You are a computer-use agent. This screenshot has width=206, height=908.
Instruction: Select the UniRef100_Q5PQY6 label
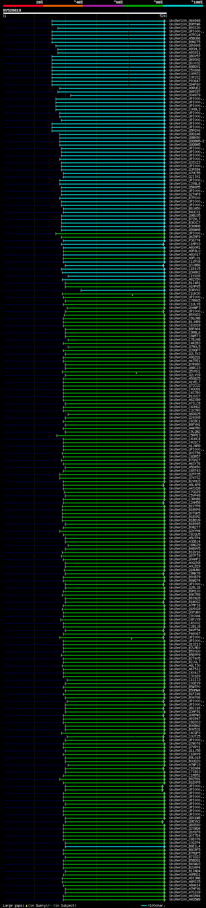(185, 130)
